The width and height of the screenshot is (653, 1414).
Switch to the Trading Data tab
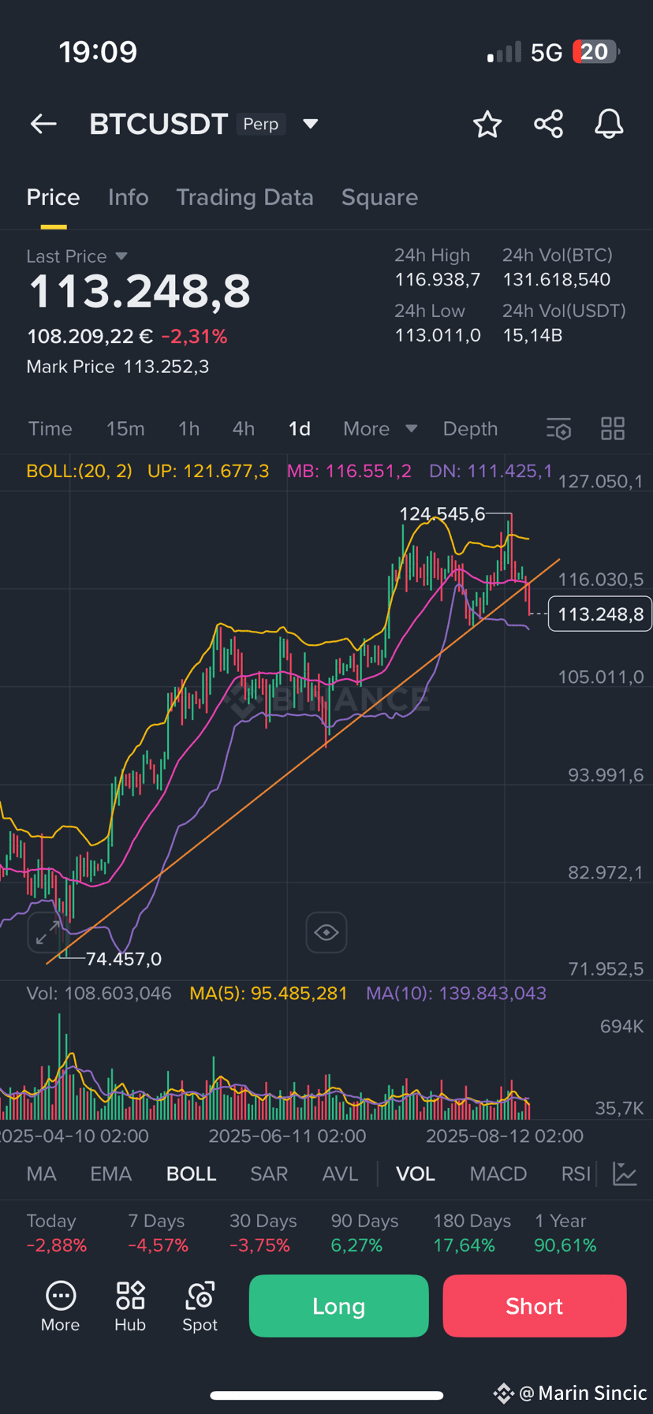[x=244, y=197]
